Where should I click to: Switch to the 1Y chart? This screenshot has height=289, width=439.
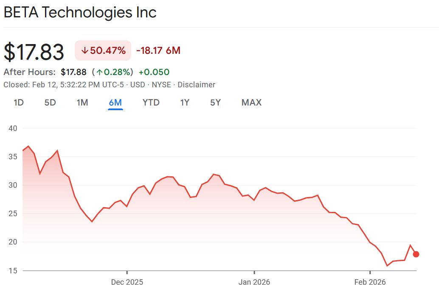coord(185,103)
